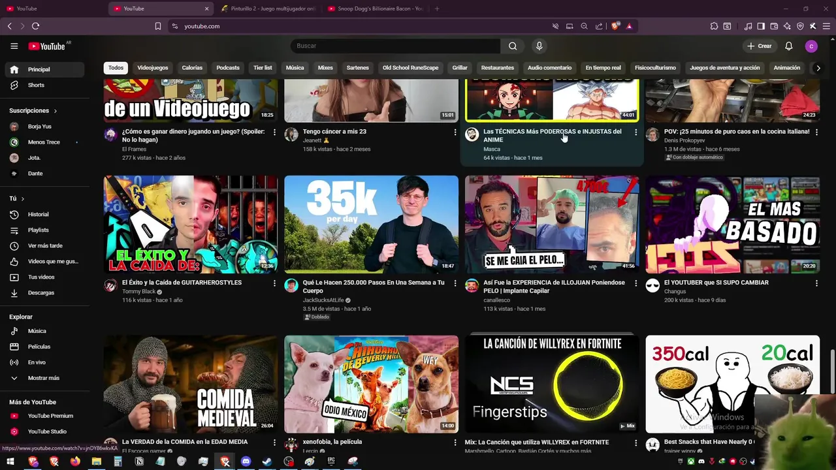Open Ver más tarde list
Screen dimensions: 836x470
pyautogui.click(x=44, y=245)
